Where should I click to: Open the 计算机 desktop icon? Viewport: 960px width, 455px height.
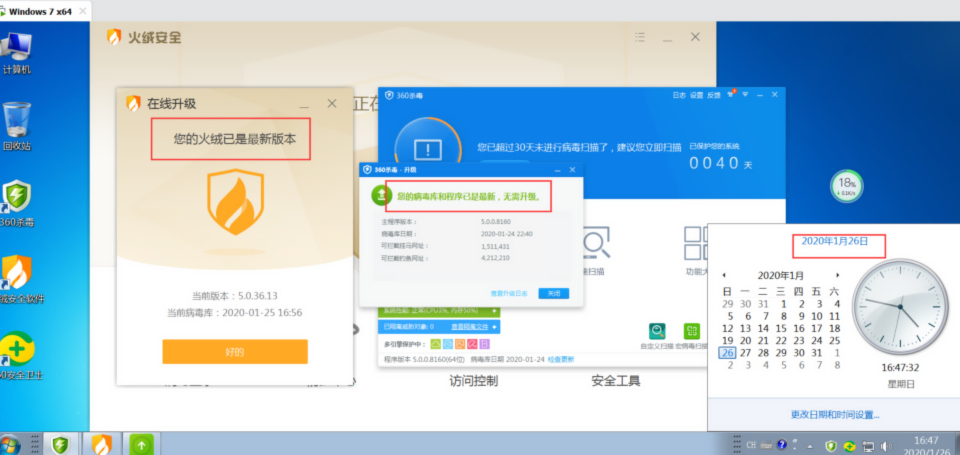16,53
